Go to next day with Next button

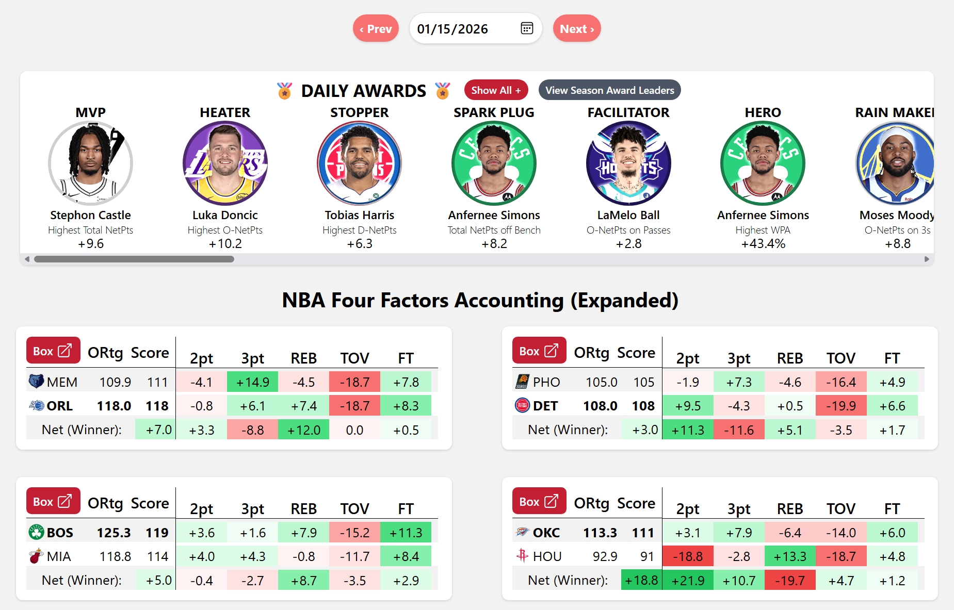coord(577,28)
